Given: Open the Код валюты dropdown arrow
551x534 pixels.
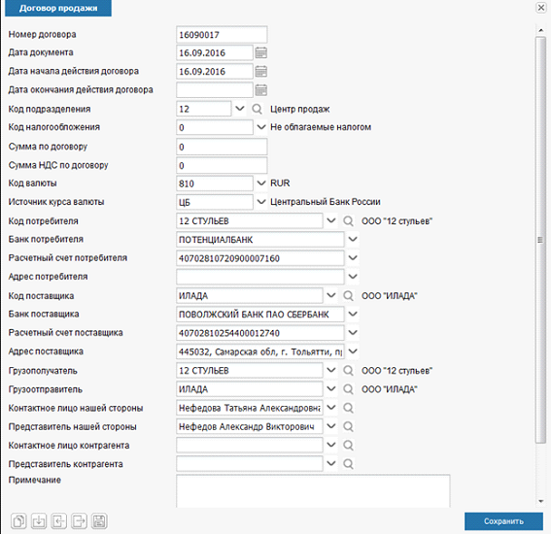Looking at the screenshot, I should pyautogui.click(x=261, y=183).
